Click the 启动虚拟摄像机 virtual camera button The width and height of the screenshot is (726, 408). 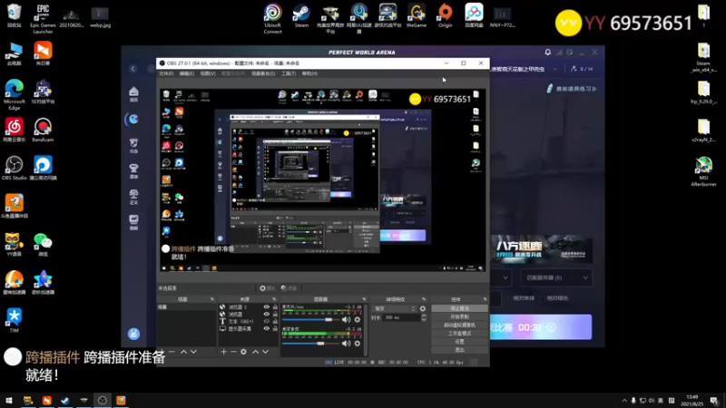pos(459,325)
